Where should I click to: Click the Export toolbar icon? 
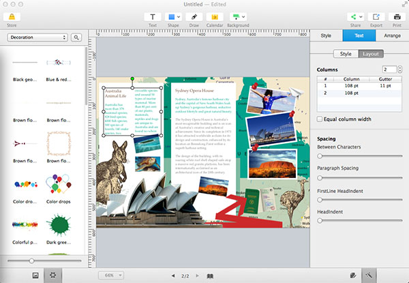(x=376, y=16)
